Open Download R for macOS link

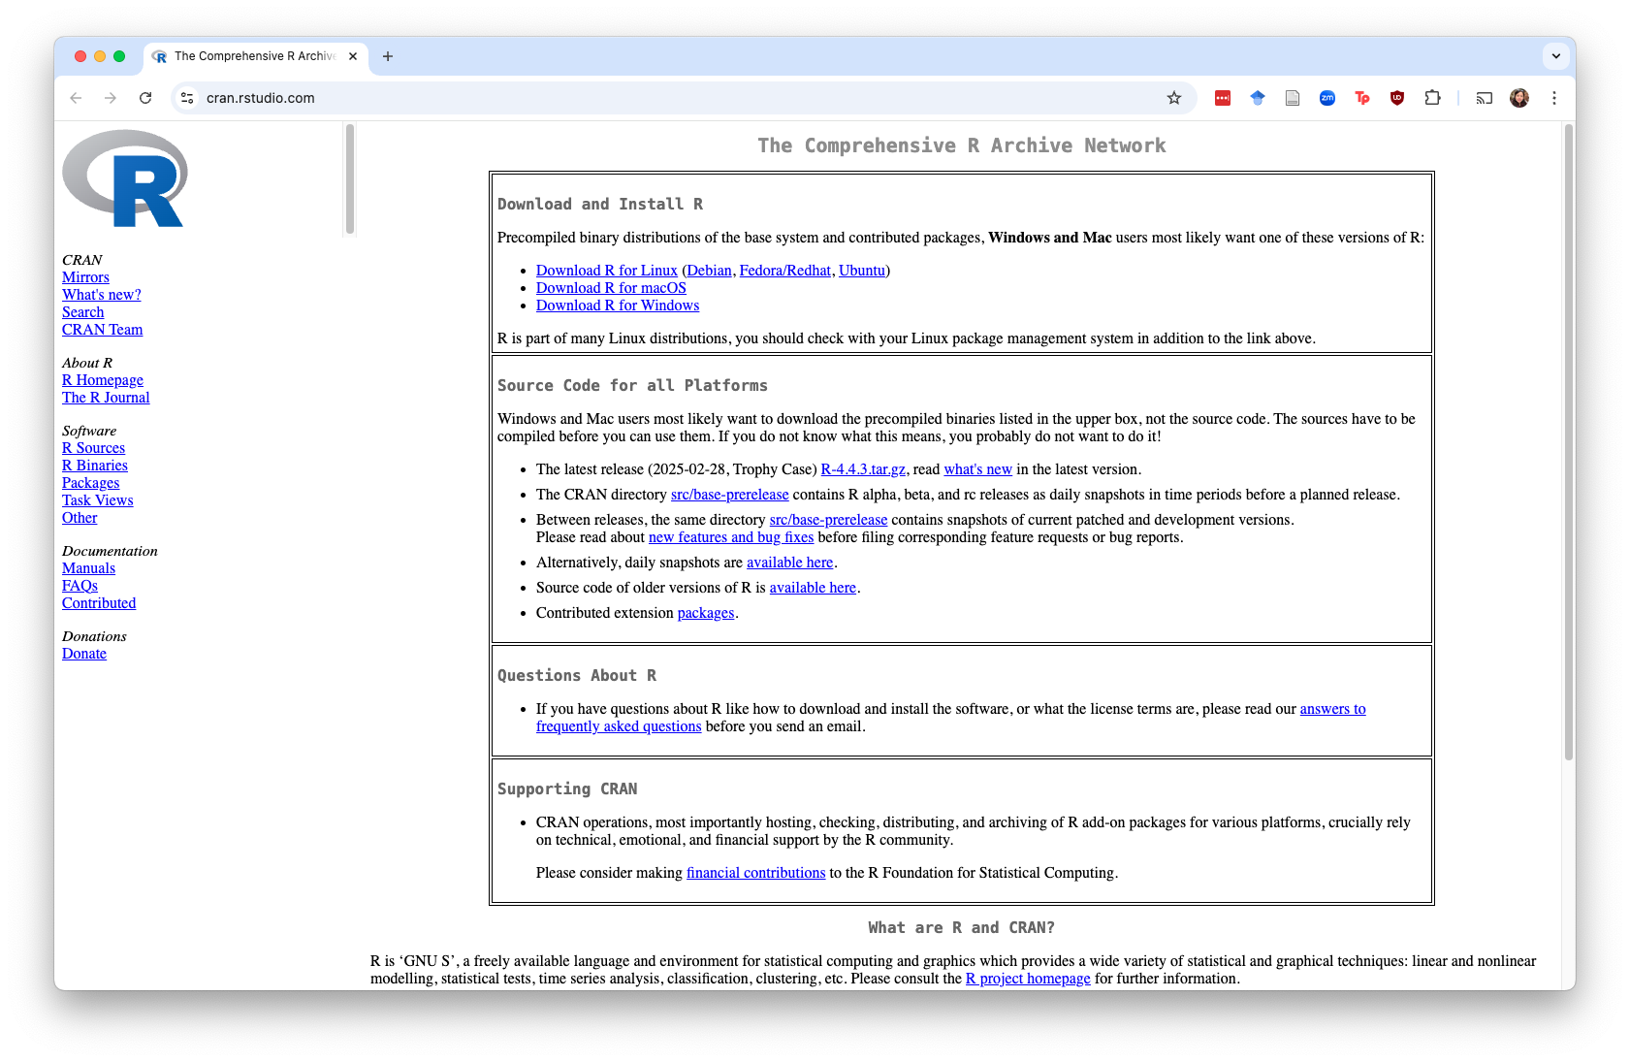[611, 288]
